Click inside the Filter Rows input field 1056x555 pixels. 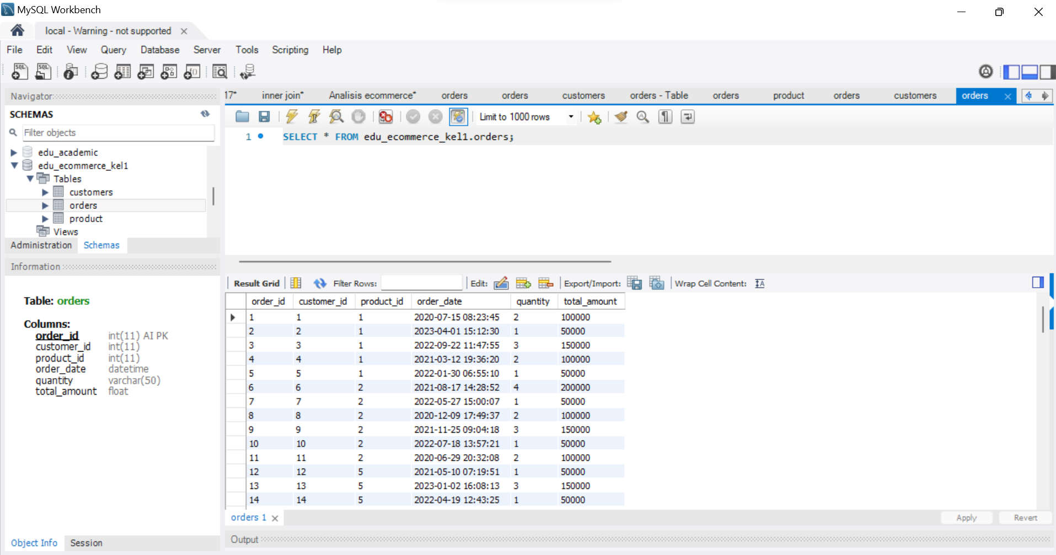[421, 283]
